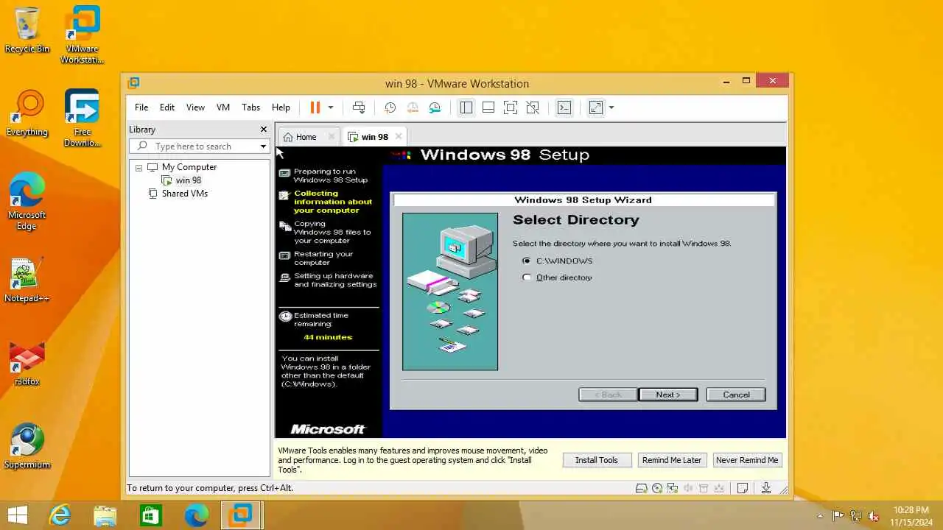Pause the VM with the orange pause icon

(x=315, y=107)
